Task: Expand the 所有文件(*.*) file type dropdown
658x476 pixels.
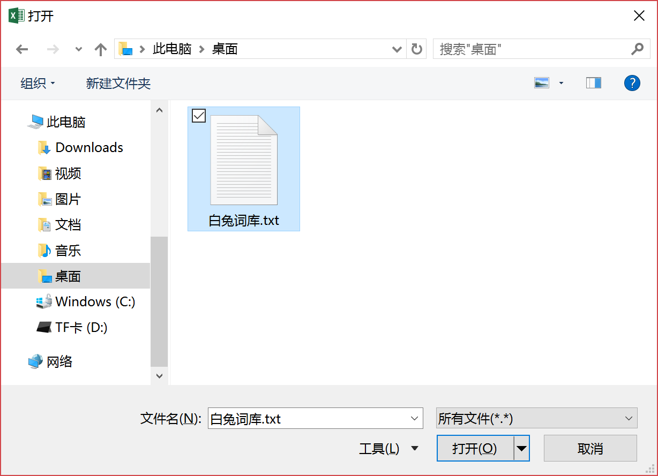Action: coord(537,418)
